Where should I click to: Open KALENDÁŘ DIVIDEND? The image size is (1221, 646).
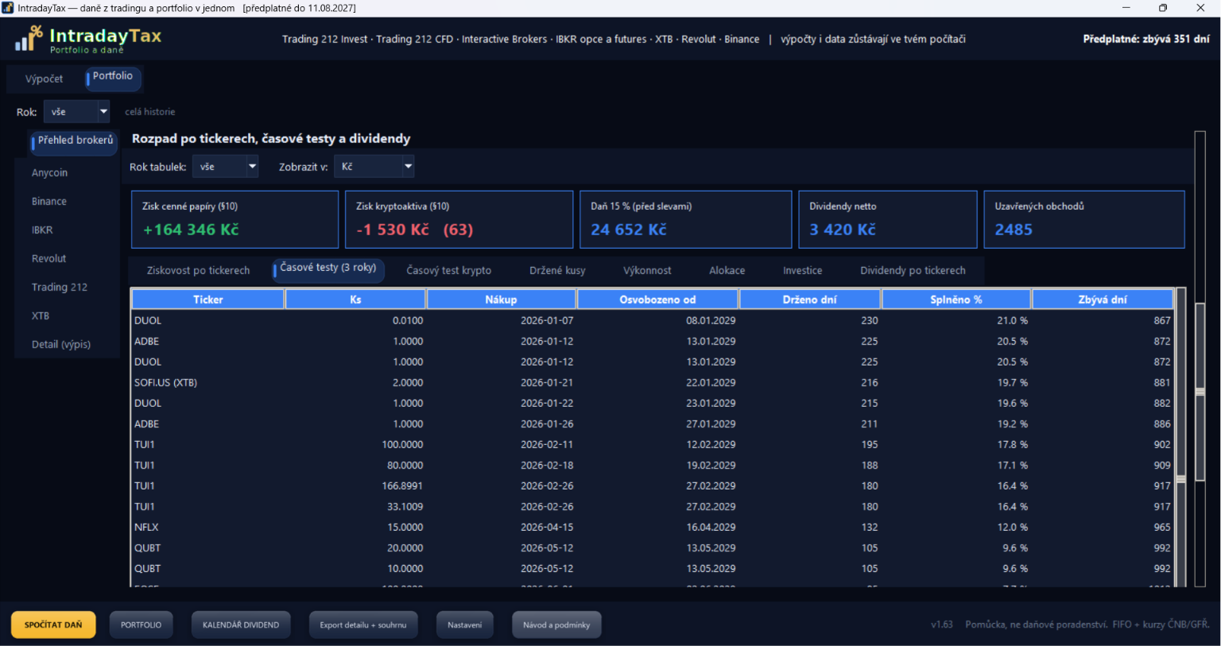pos(241,625)
